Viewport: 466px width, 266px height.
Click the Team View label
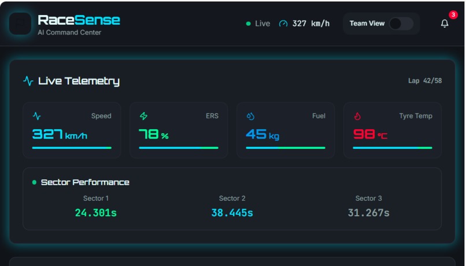tap(367, 24)
